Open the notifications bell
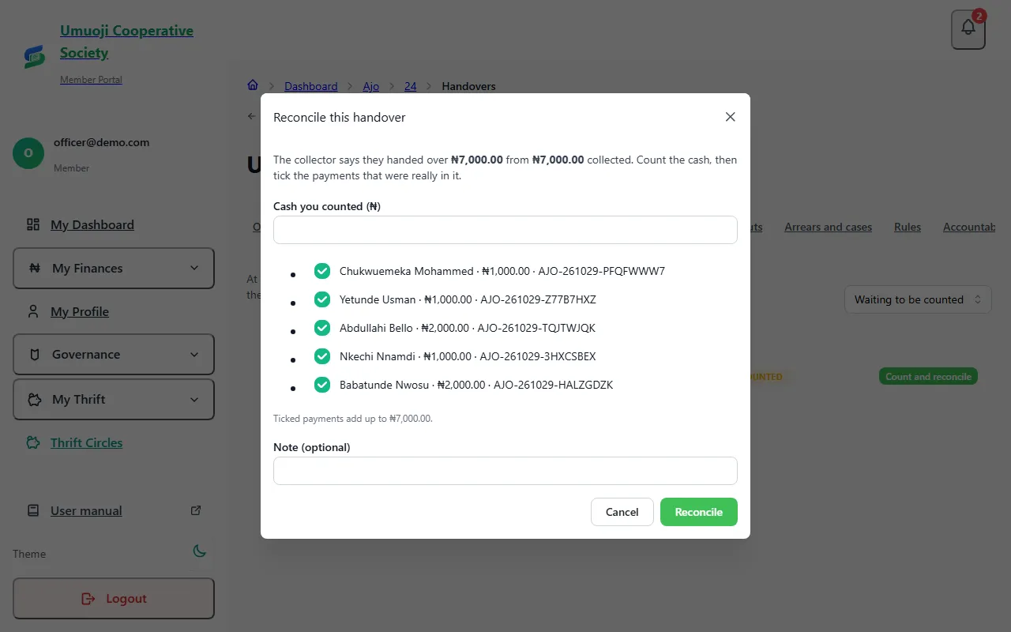Screen dimensions: 1011x632 click(x=968, y=30)
